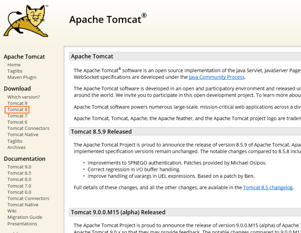Open the Tomcat 8.5 changelog link

coord(268,188)
